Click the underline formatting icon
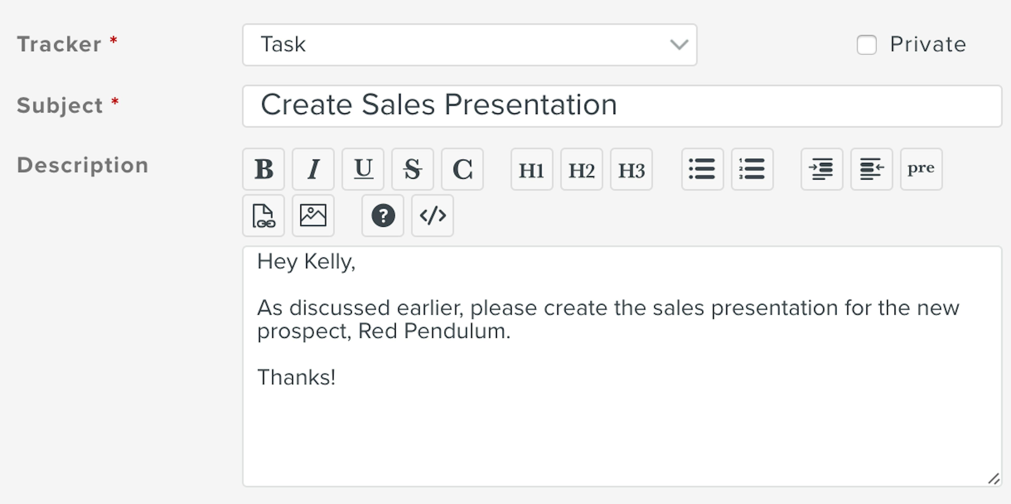The image size is (1011, 504). [x=363, y=169]
